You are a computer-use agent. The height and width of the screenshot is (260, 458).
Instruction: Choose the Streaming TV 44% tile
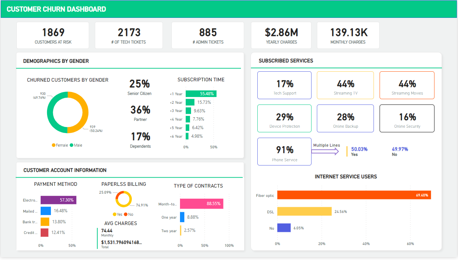click(345, 85)
